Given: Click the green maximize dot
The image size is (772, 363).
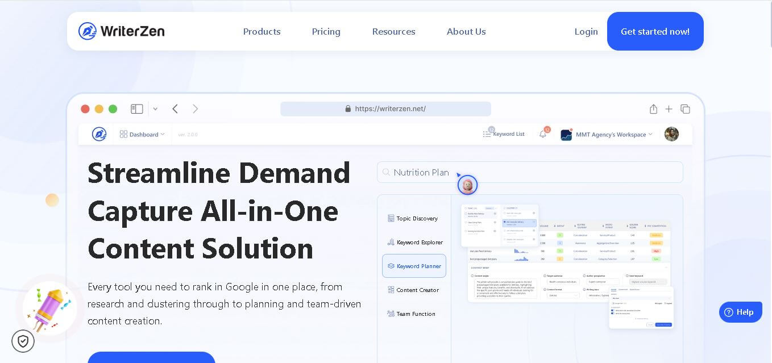Looking at the screenshot, I should tap(113, 109).
